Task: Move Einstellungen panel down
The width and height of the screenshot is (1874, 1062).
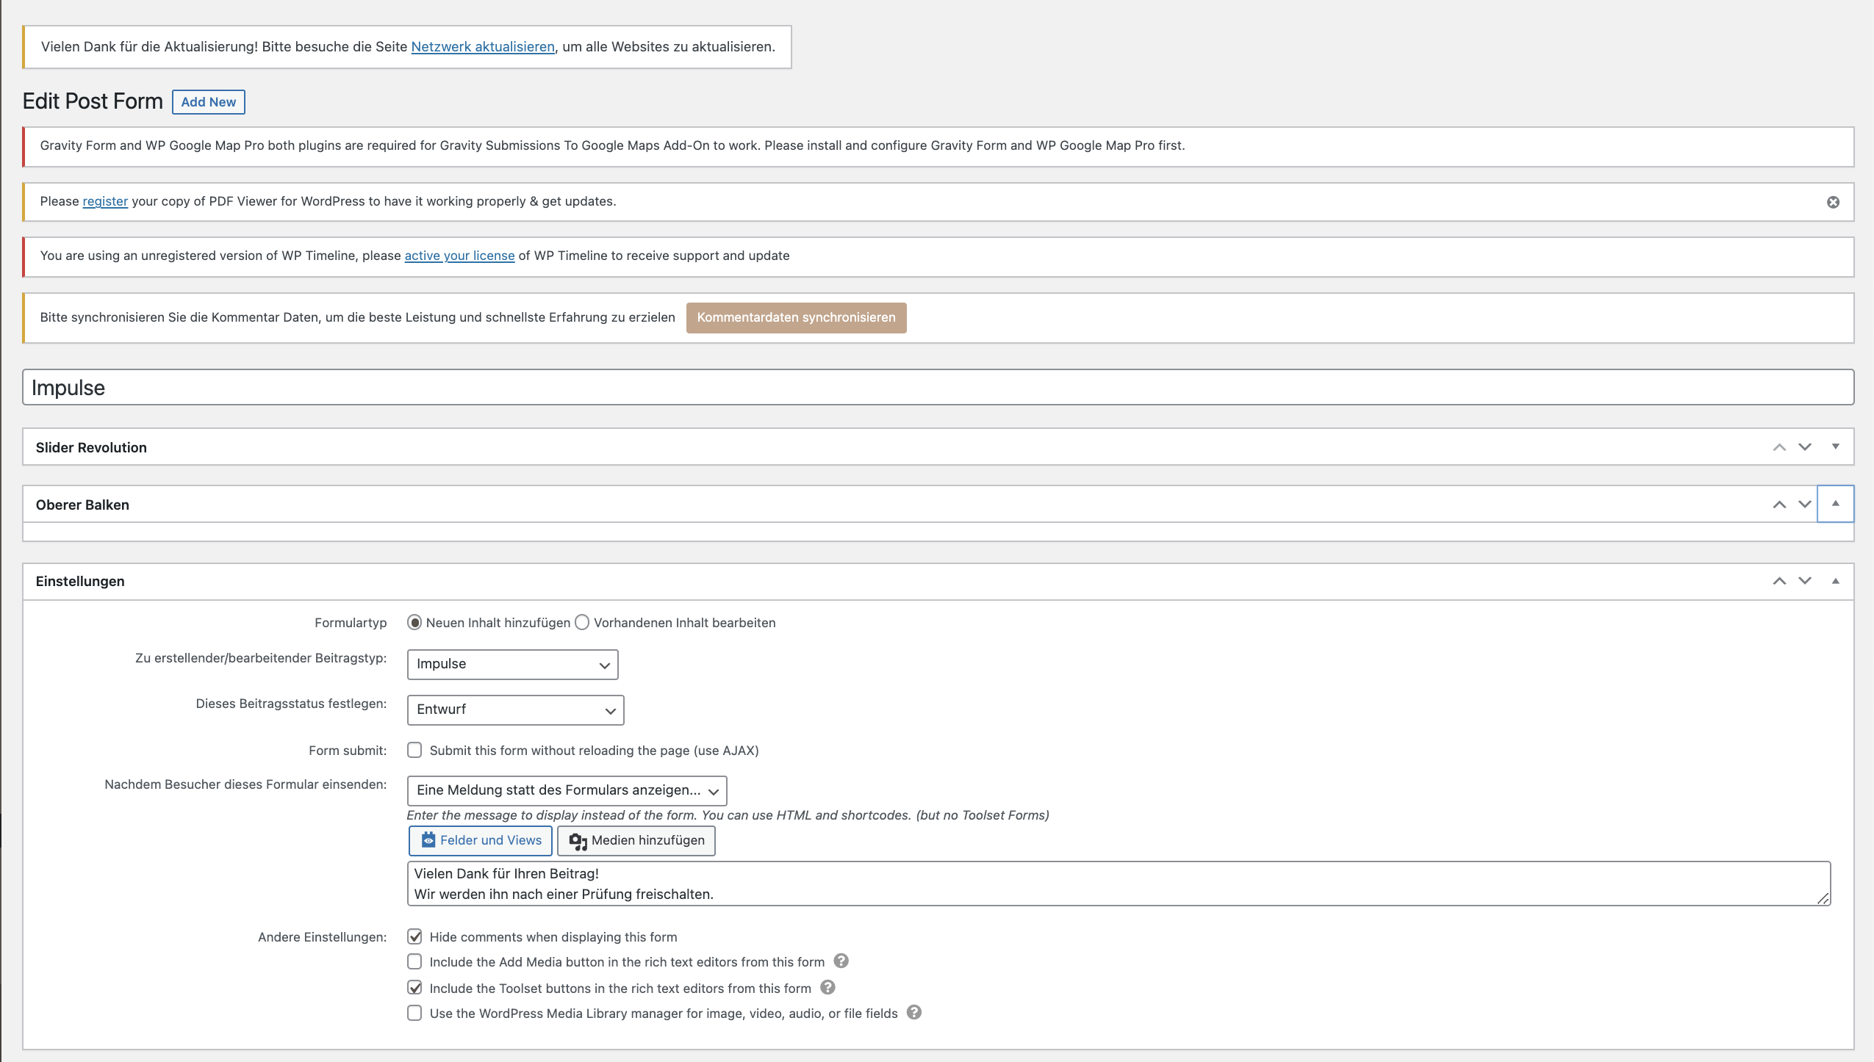Action: (1805, 581)
